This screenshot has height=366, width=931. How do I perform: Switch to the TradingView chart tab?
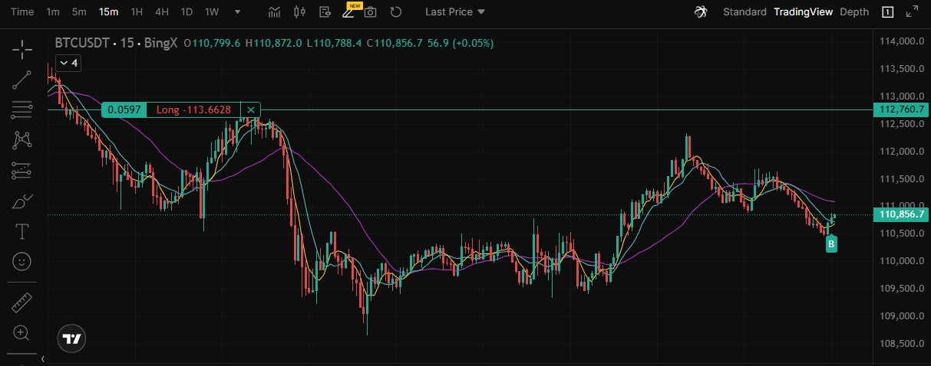802,11
